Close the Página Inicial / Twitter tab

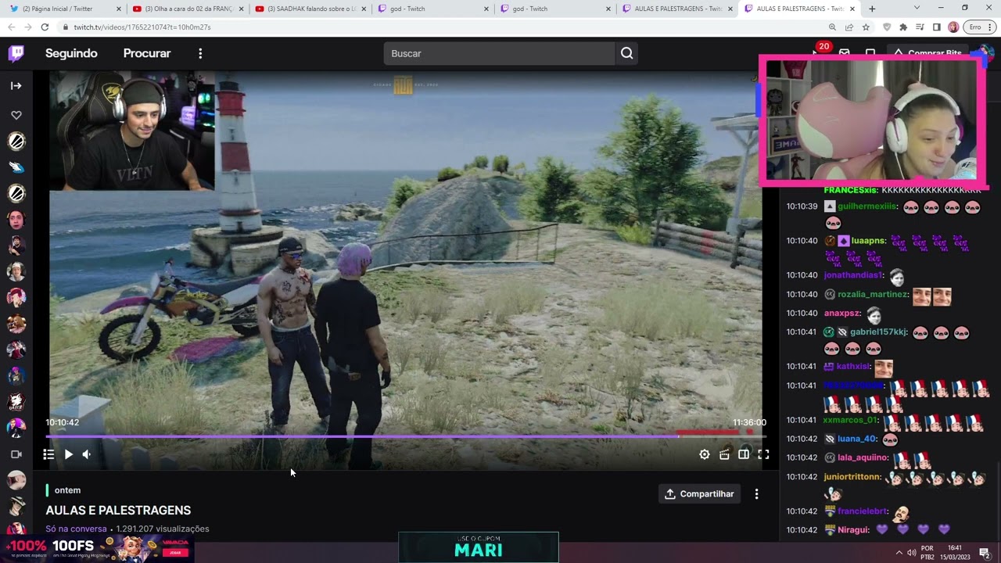(x=119, y=9)
